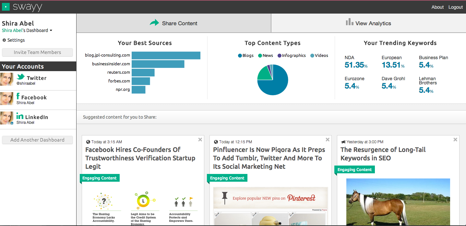
Task: Click the View Analytics chart icon
Action: point(350,23)
